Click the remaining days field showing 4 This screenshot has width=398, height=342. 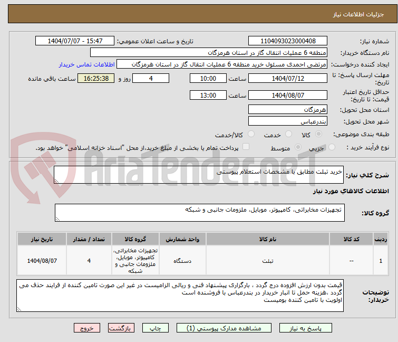pos(151,78)
